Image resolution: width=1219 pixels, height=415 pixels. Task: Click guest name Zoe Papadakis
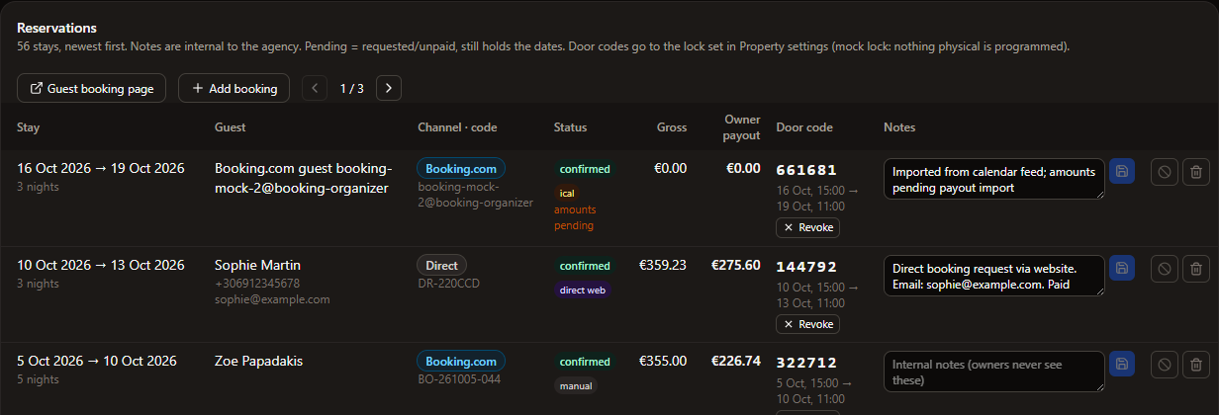click(258, 361)
